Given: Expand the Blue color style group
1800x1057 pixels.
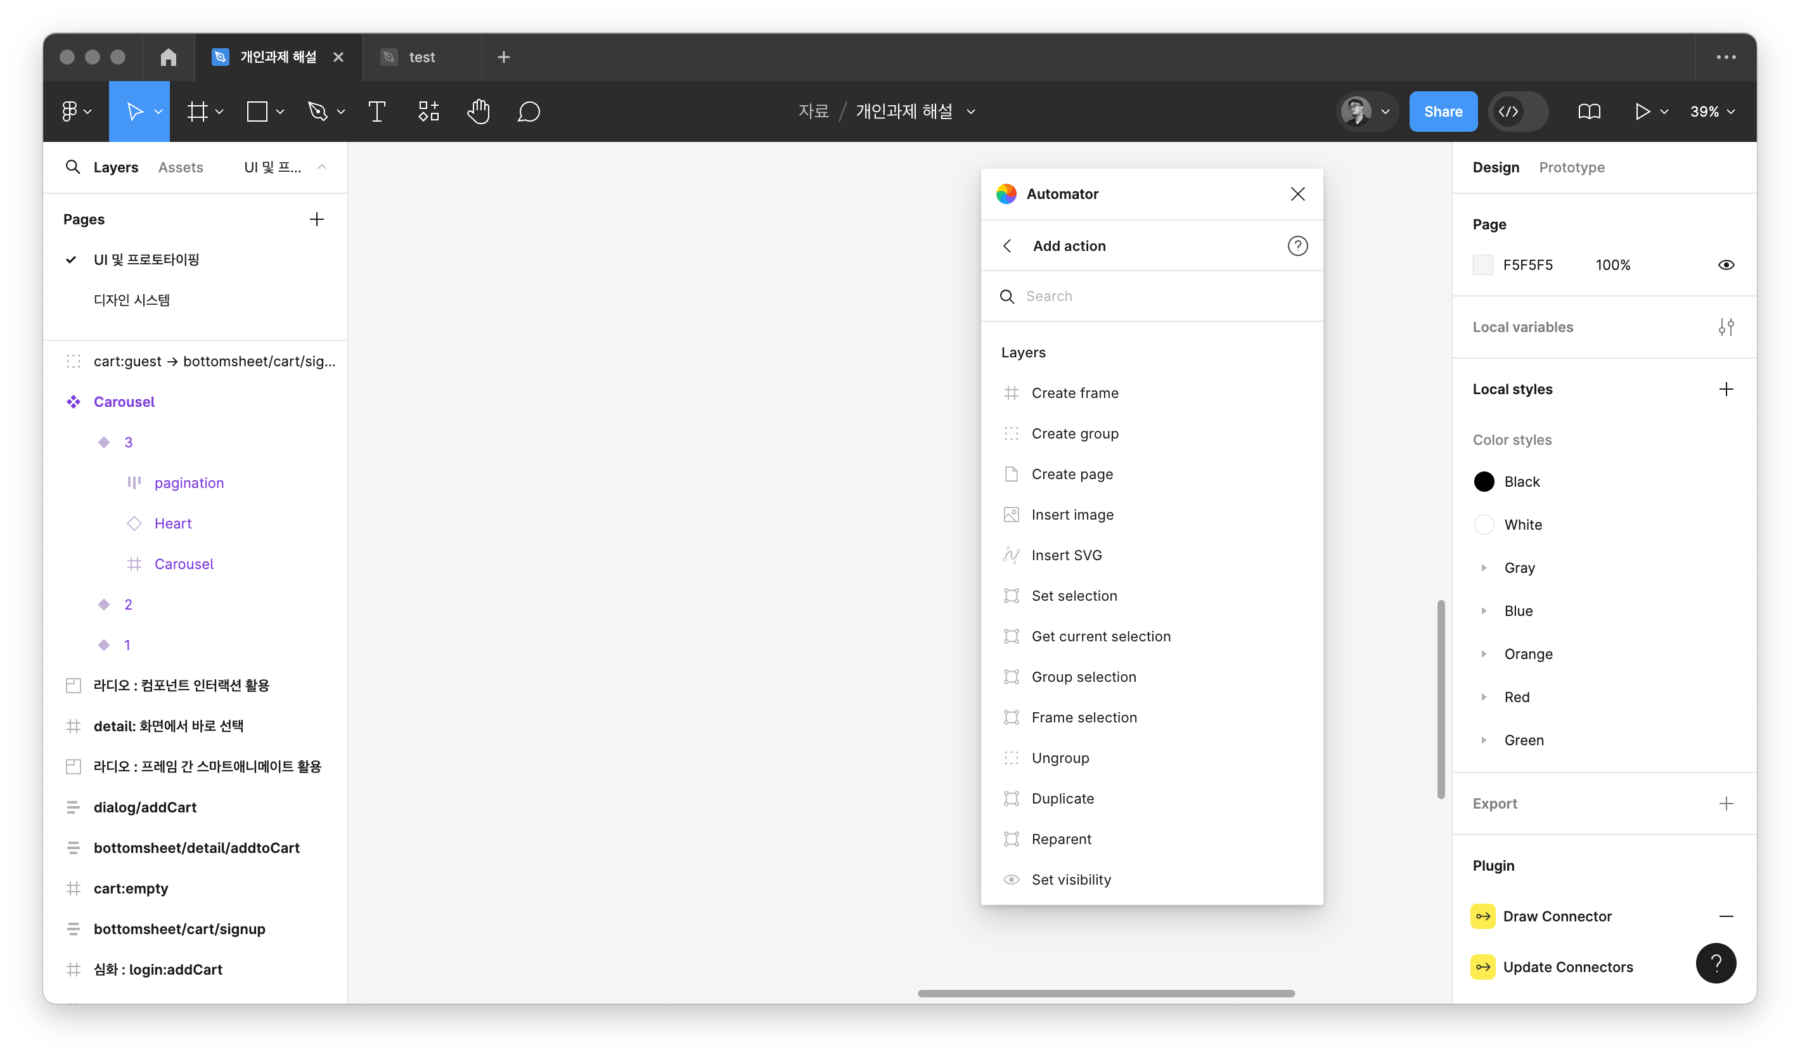Looking at the screenshot, I should coord(1484,611).
